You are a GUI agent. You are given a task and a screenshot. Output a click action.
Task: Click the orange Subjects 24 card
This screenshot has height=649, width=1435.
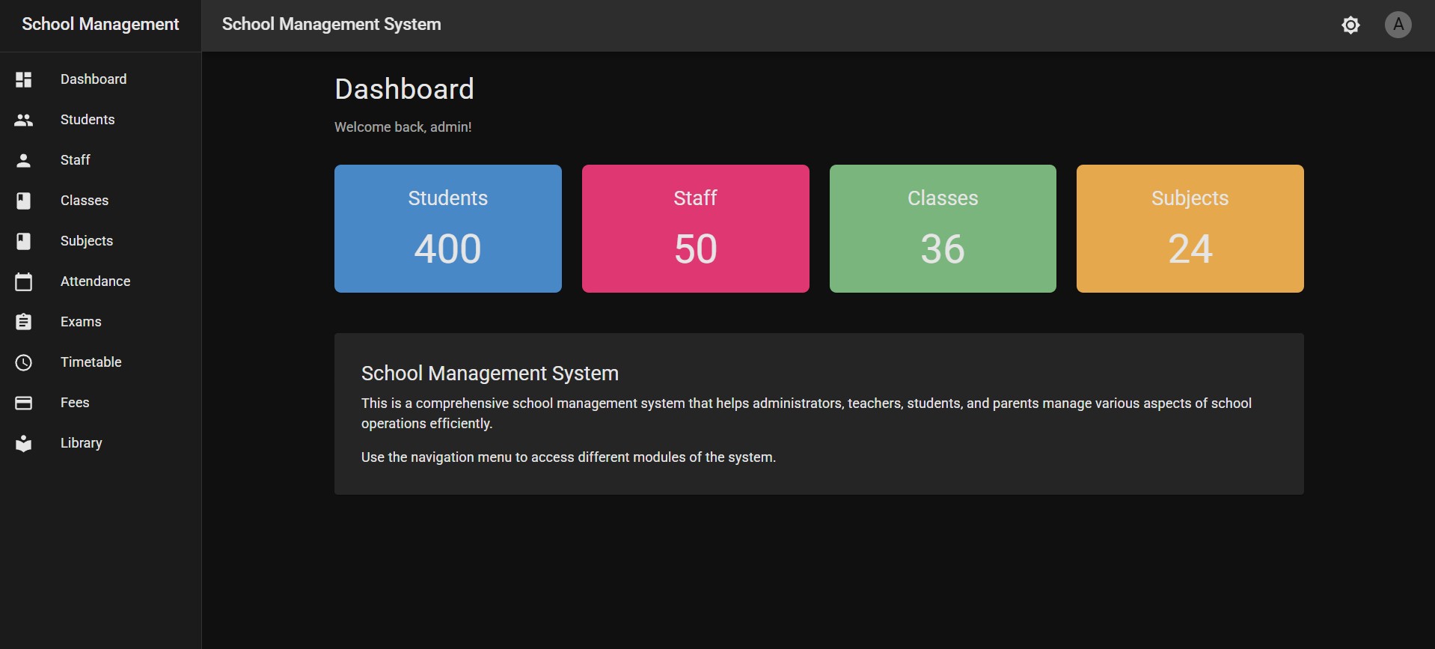[1190, 228]
